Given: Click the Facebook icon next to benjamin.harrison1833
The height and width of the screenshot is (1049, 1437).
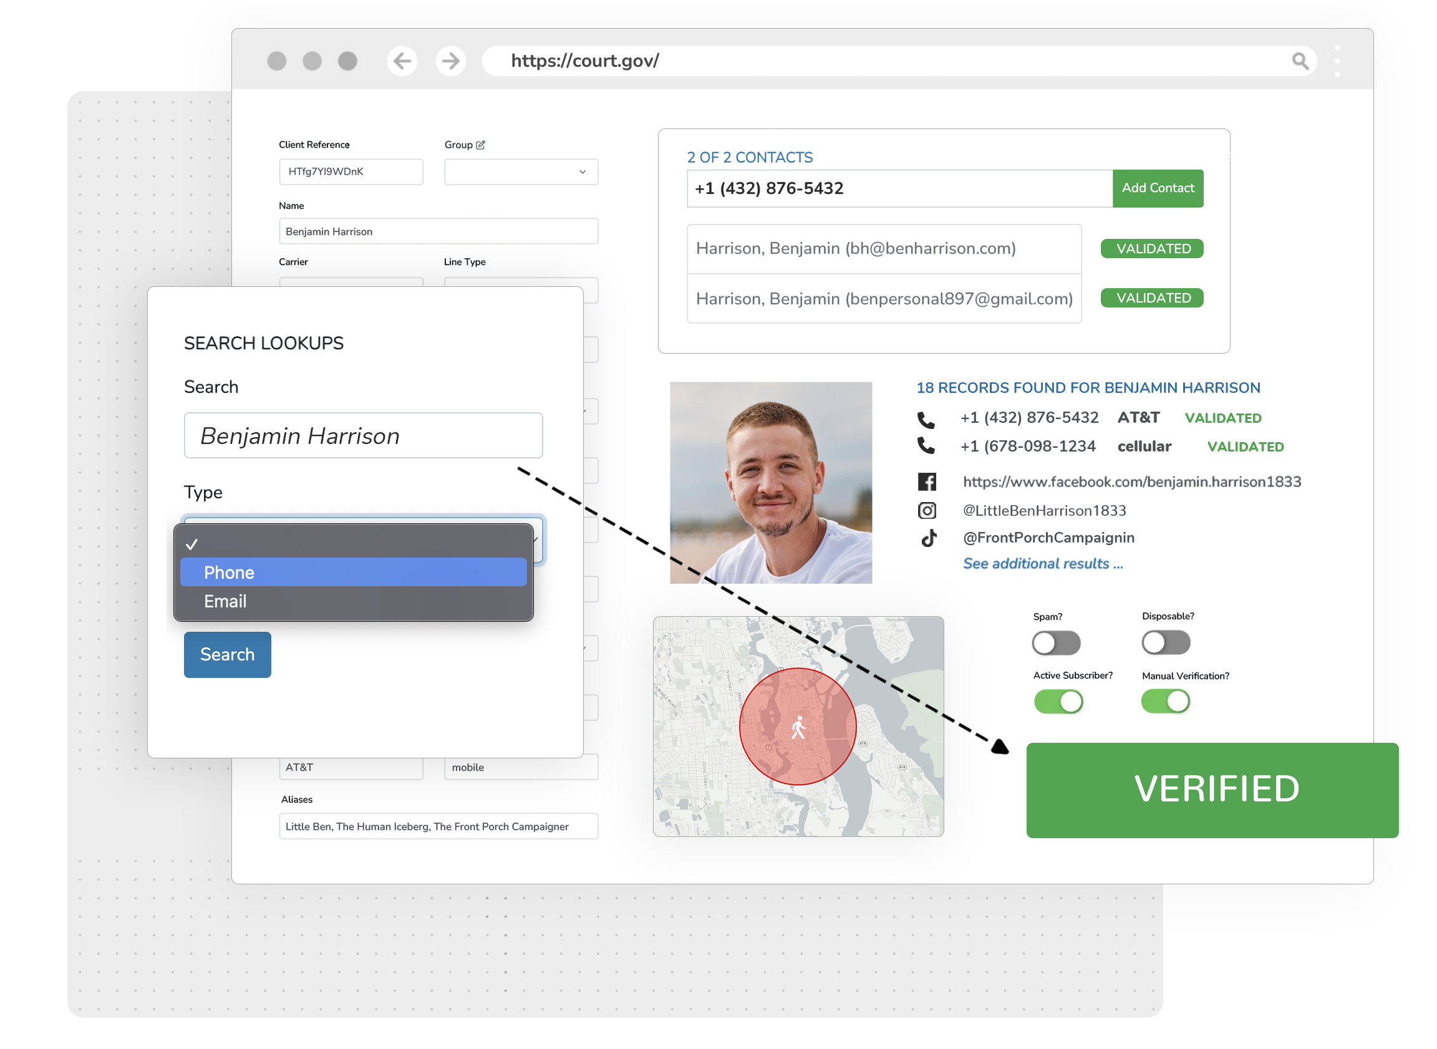Looking at the screenshot, I should [x=927, y=482].
